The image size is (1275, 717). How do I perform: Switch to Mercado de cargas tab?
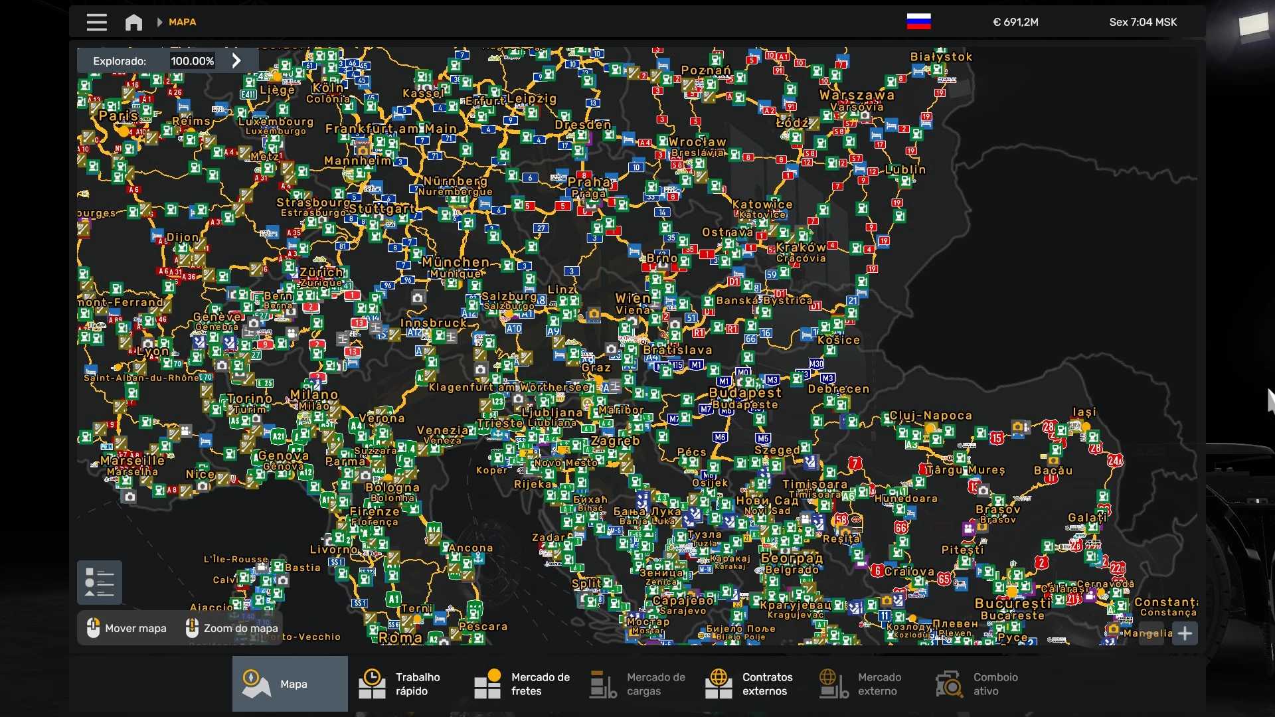[x=638, y=684]
